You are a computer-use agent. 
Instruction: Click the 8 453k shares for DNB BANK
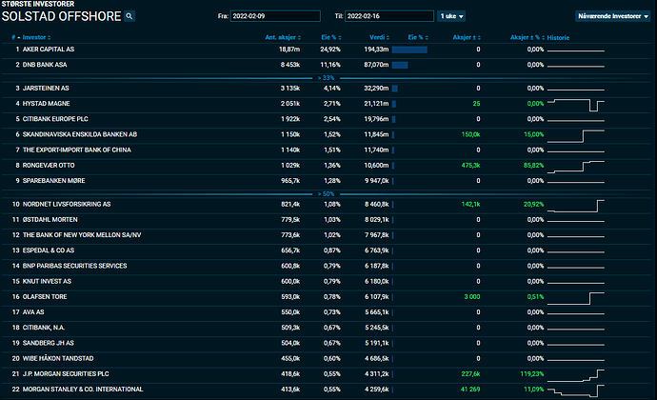(x=290, y=65)
